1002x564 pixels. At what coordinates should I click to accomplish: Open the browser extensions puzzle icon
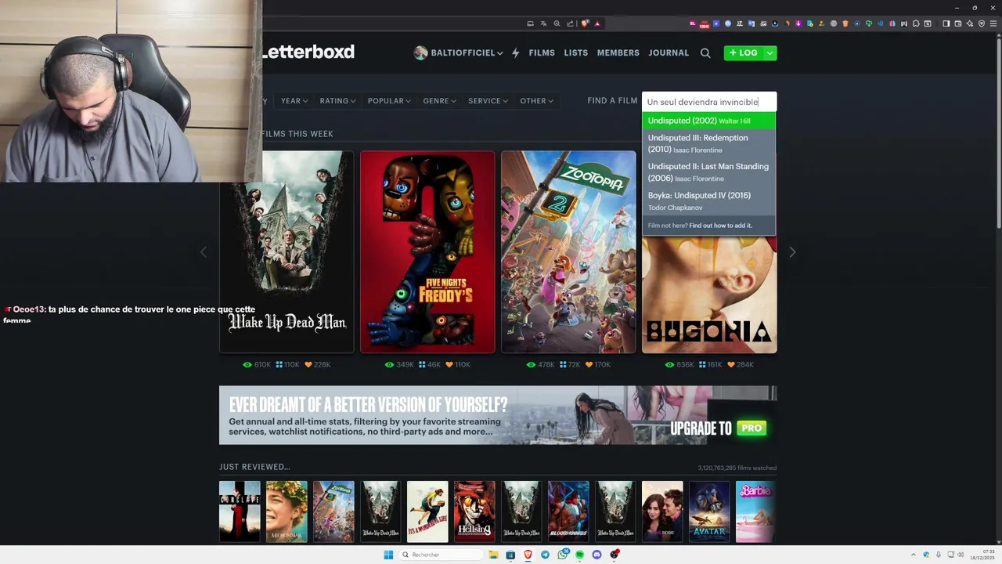coord(916,23)
